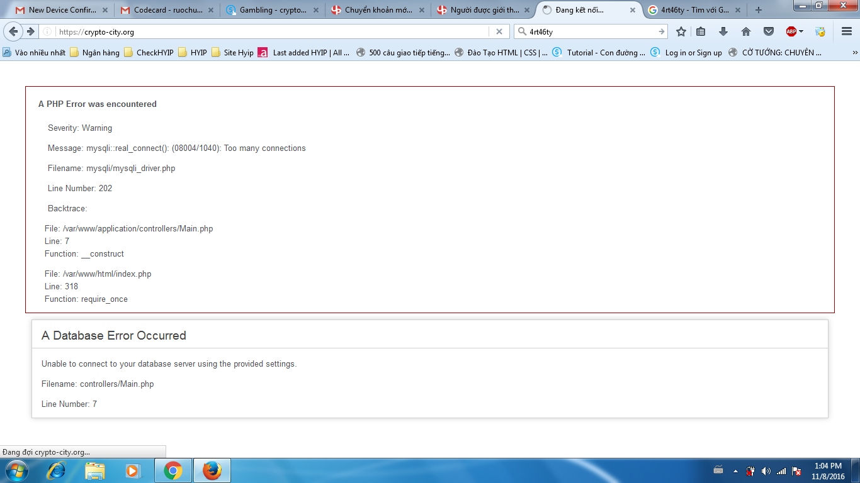
Task: Click the 'A PHP Error was encountered' heading
Action: tap(98, 104)
